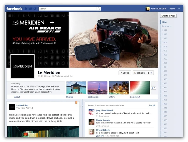Click the '31,730 likes' text
Viewport: 188px width, 142px height.
tap(44, 76)
